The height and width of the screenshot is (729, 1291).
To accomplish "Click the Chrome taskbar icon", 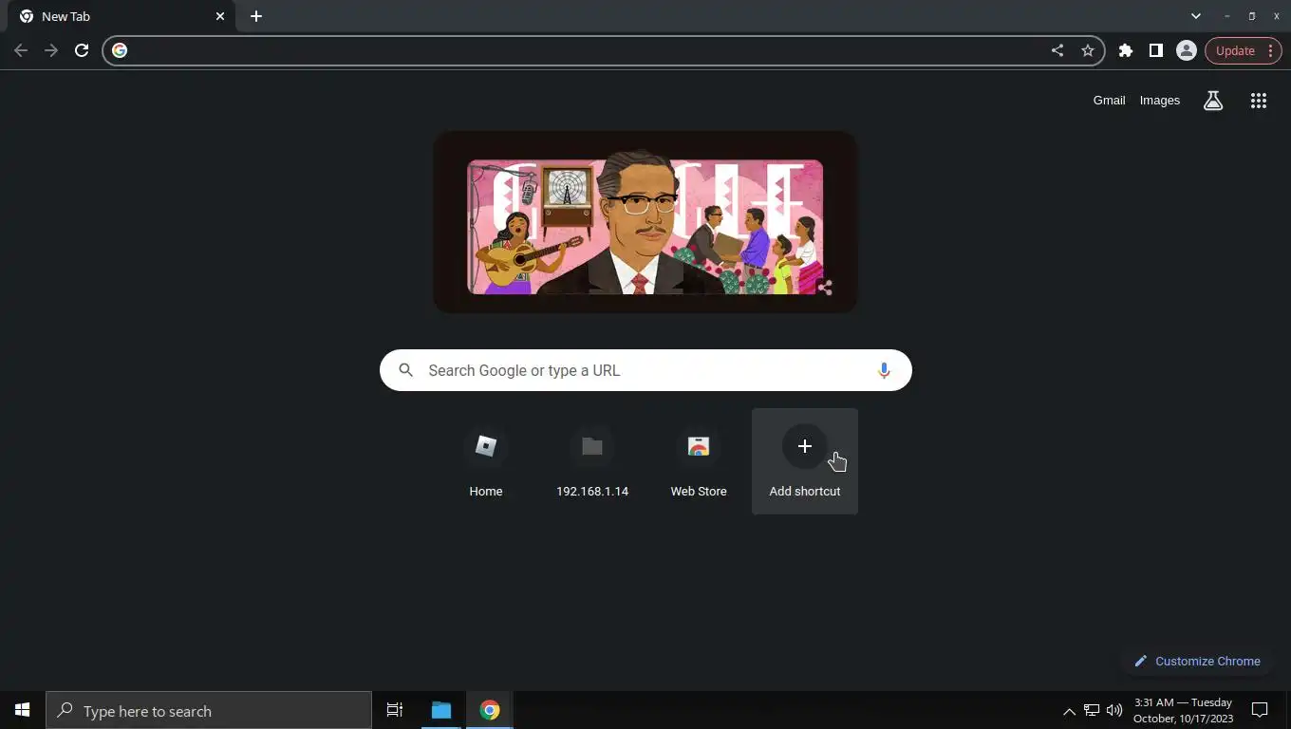I will 490,710.
